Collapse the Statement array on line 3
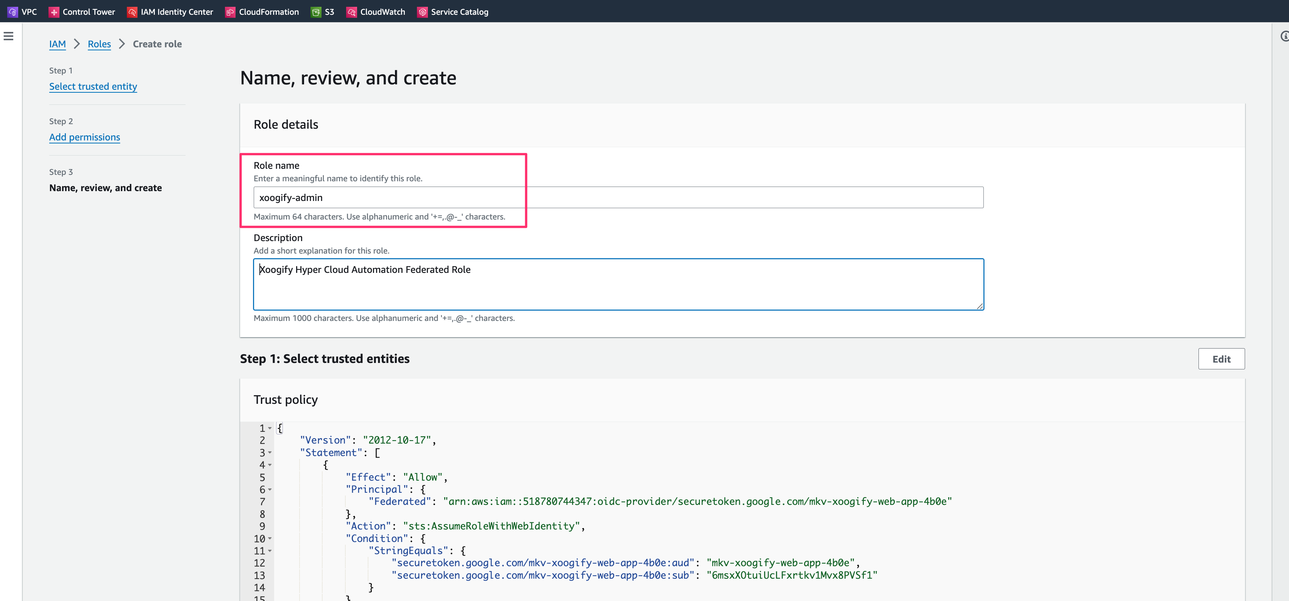The image size is (1289, 601). 270,453
